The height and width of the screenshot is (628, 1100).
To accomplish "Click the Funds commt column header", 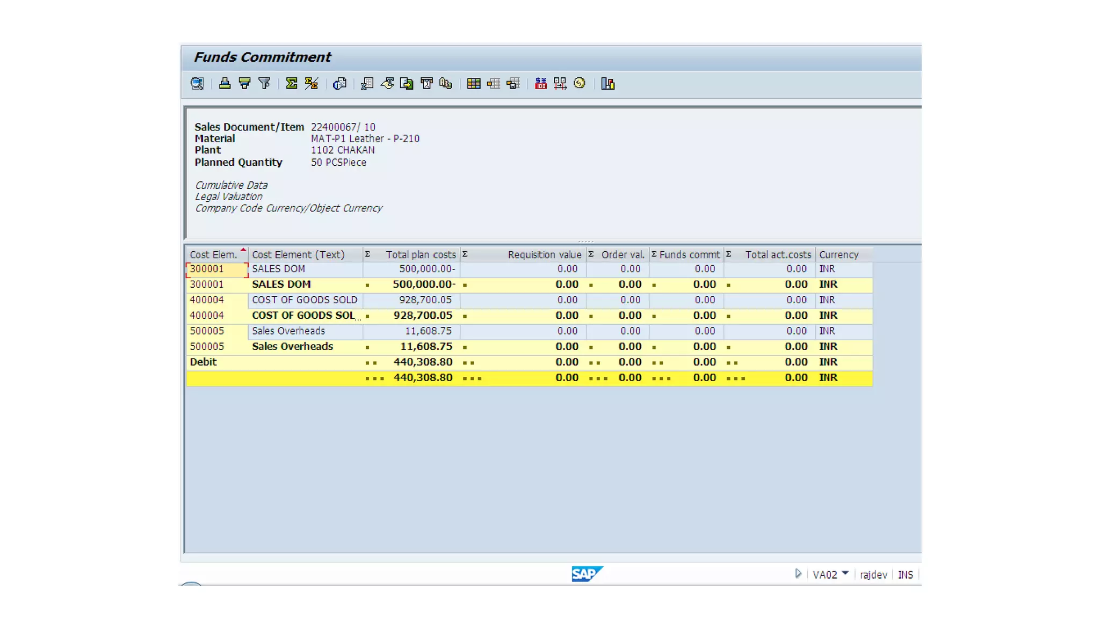I will pos(689,254).
